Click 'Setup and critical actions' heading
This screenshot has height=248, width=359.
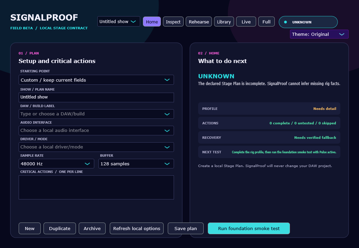57,61
